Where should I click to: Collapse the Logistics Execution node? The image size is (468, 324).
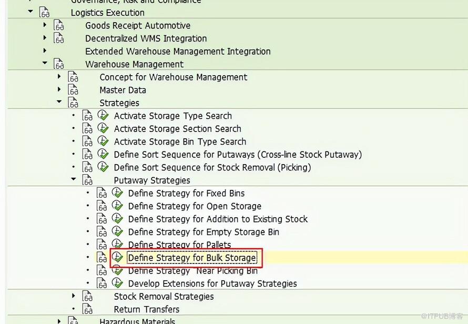(x=30, y=12)
